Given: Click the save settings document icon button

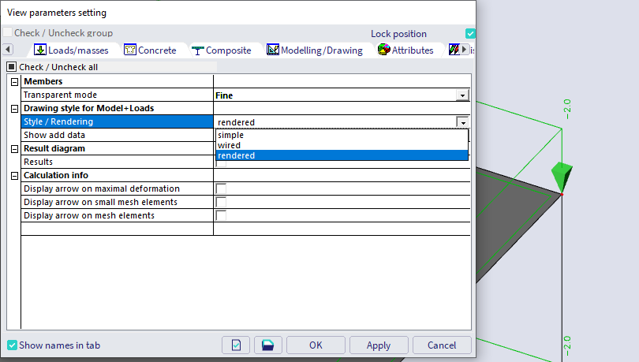Looking at the screenshot, I should tap(236, 345).
